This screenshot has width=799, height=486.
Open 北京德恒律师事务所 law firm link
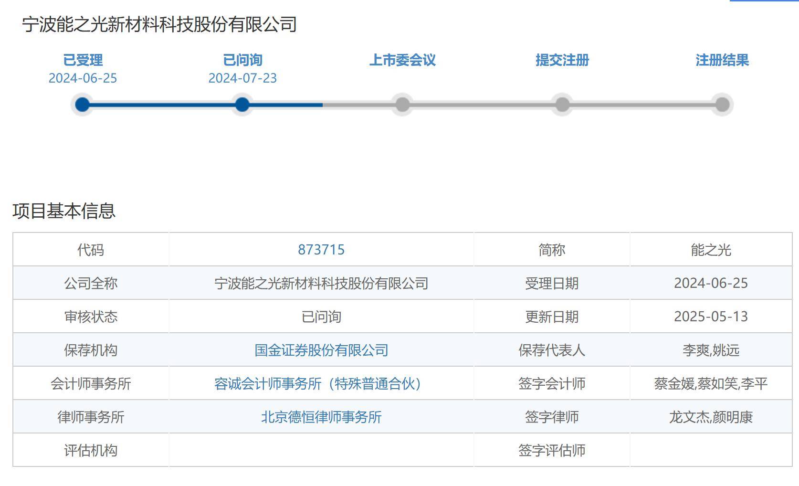321,417
